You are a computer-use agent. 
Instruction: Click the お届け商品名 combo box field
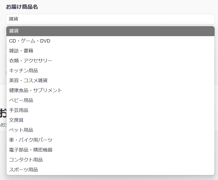click(x=110, y=19)
